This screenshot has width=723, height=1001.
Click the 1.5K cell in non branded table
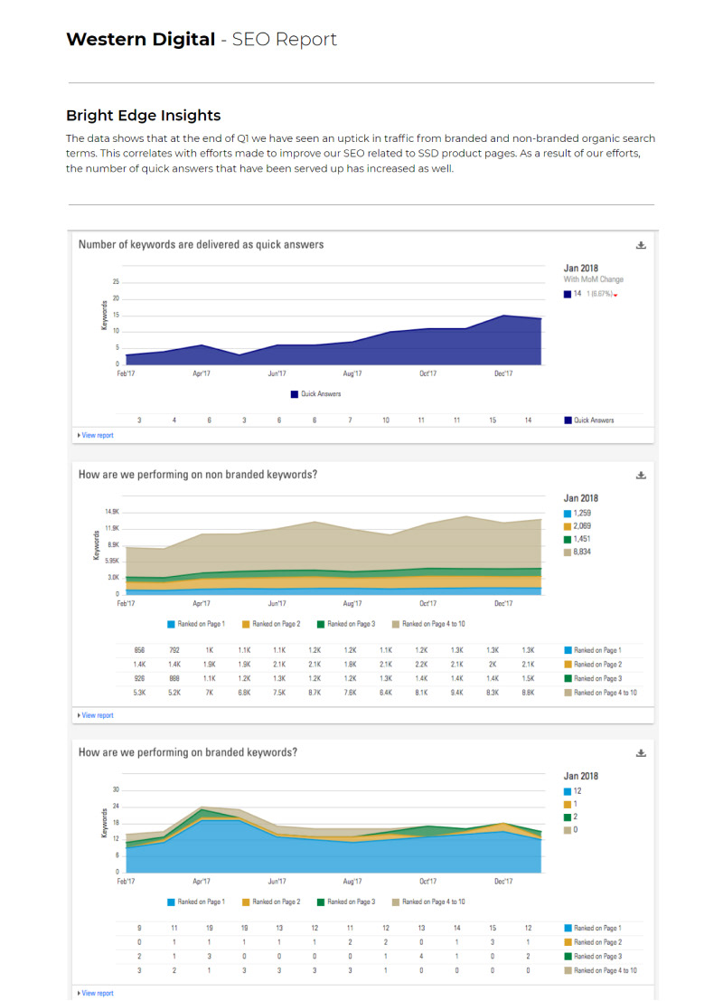pos(528,678)
